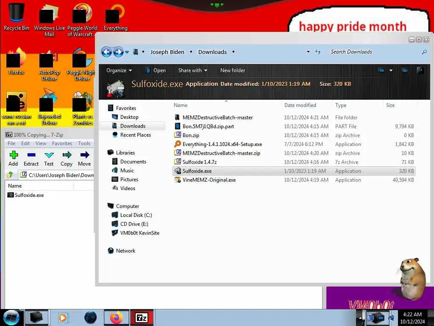Viewport: 434px width, 326px height.
Task: Click the help icon in Explorer toolbar
Action: pyautogui.click(x=420, y=70)
